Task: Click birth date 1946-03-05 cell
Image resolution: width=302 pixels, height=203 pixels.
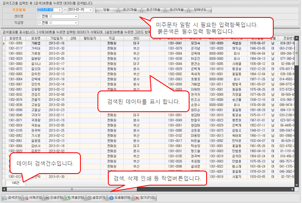Action: tap(257, 49)
